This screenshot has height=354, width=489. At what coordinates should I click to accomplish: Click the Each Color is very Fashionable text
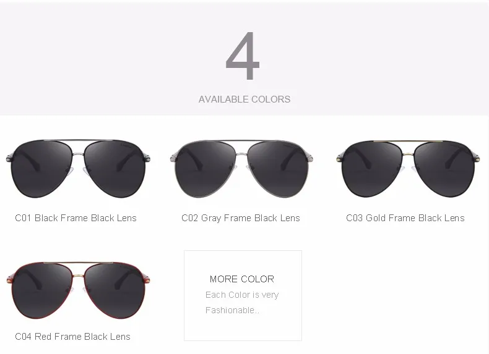pyautogui.click(x=242, y=302)
